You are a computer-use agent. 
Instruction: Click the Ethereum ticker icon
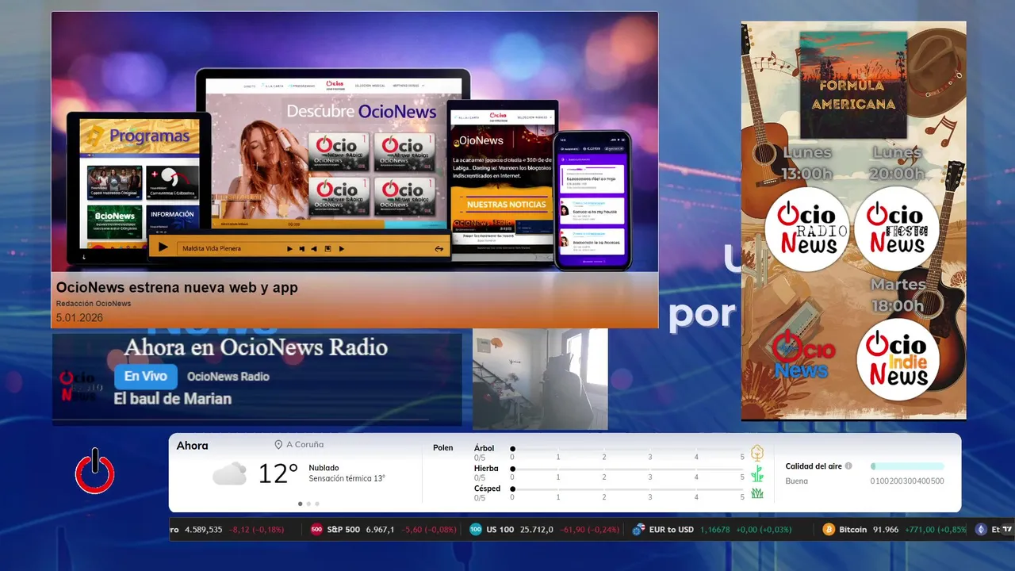(981, 529)
